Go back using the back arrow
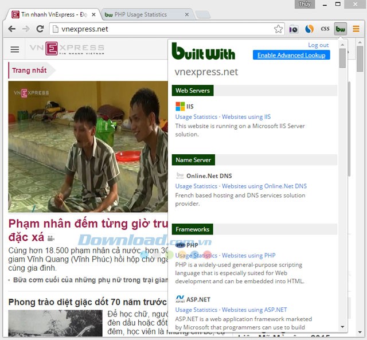Image resolution: width=367 pixels, height=340 pixels. tap(12, 29)
